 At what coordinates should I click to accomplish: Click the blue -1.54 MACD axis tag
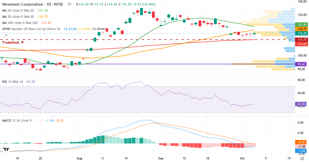click(x=301, y=150)
